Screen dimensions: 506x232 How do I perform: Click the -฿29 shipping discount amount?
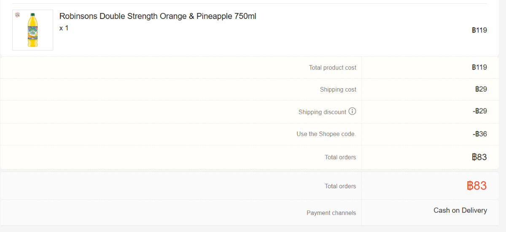[x=479, y=111]
